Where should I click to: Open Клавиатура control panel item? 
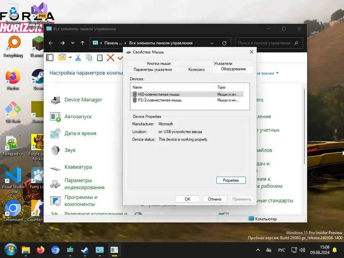click(x=78, y=167)
